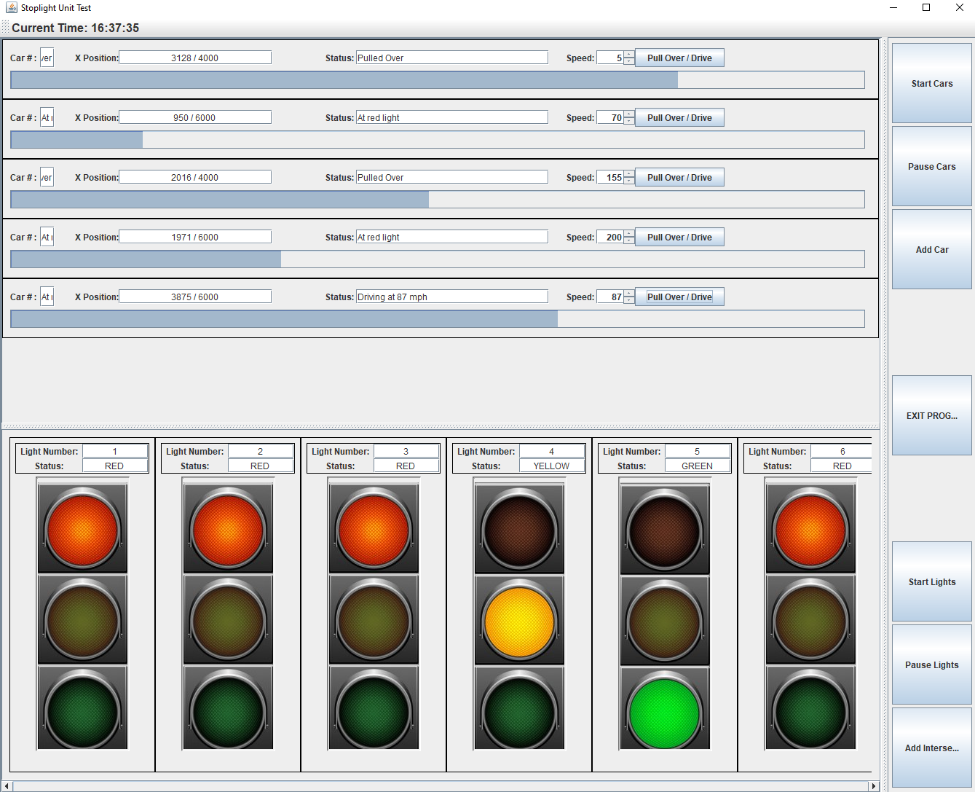The height and width of the screenshot is (792, 975).
Task: Start the lights with Start Lights
Action: [932, 581]
